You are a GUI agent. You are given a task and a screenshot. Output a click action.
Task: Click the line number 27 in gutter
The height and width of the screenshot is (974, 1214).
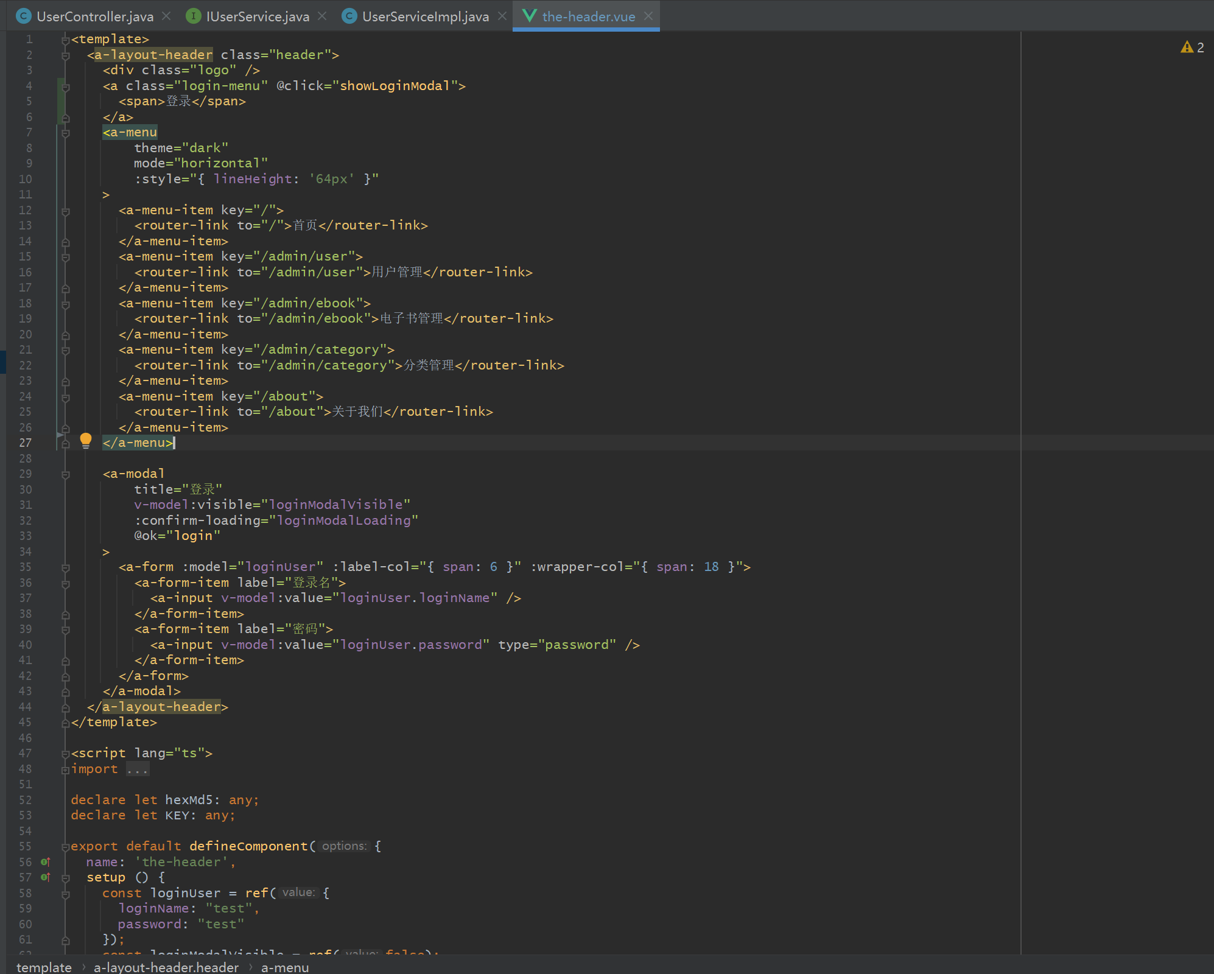(25, 443)
